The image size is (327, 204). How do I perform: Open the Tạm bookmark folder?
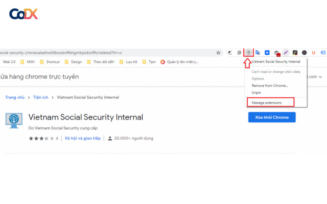[149, 62]
